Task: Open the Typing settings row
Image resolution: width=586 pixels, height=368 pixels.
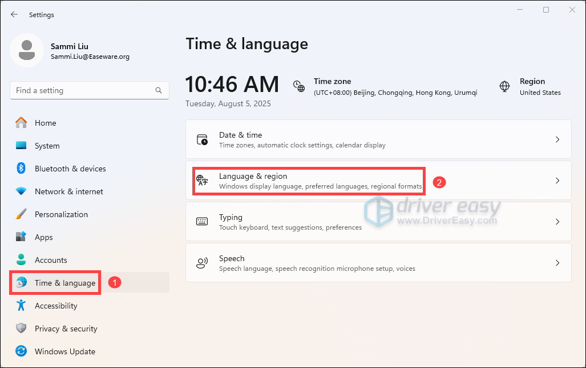Action: 342,221
